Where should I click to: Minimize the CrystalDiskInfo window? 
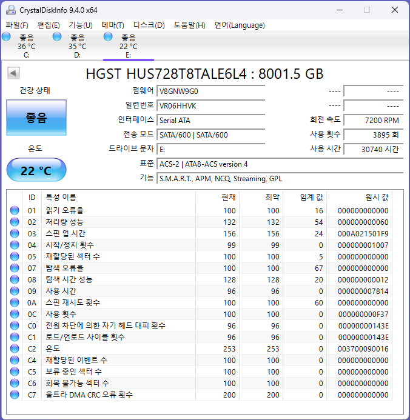click(340, 10)
